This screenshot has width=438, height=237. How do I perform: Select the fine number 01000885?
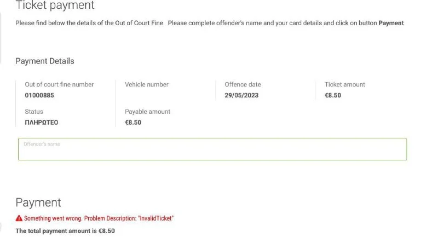click(39, 95)
